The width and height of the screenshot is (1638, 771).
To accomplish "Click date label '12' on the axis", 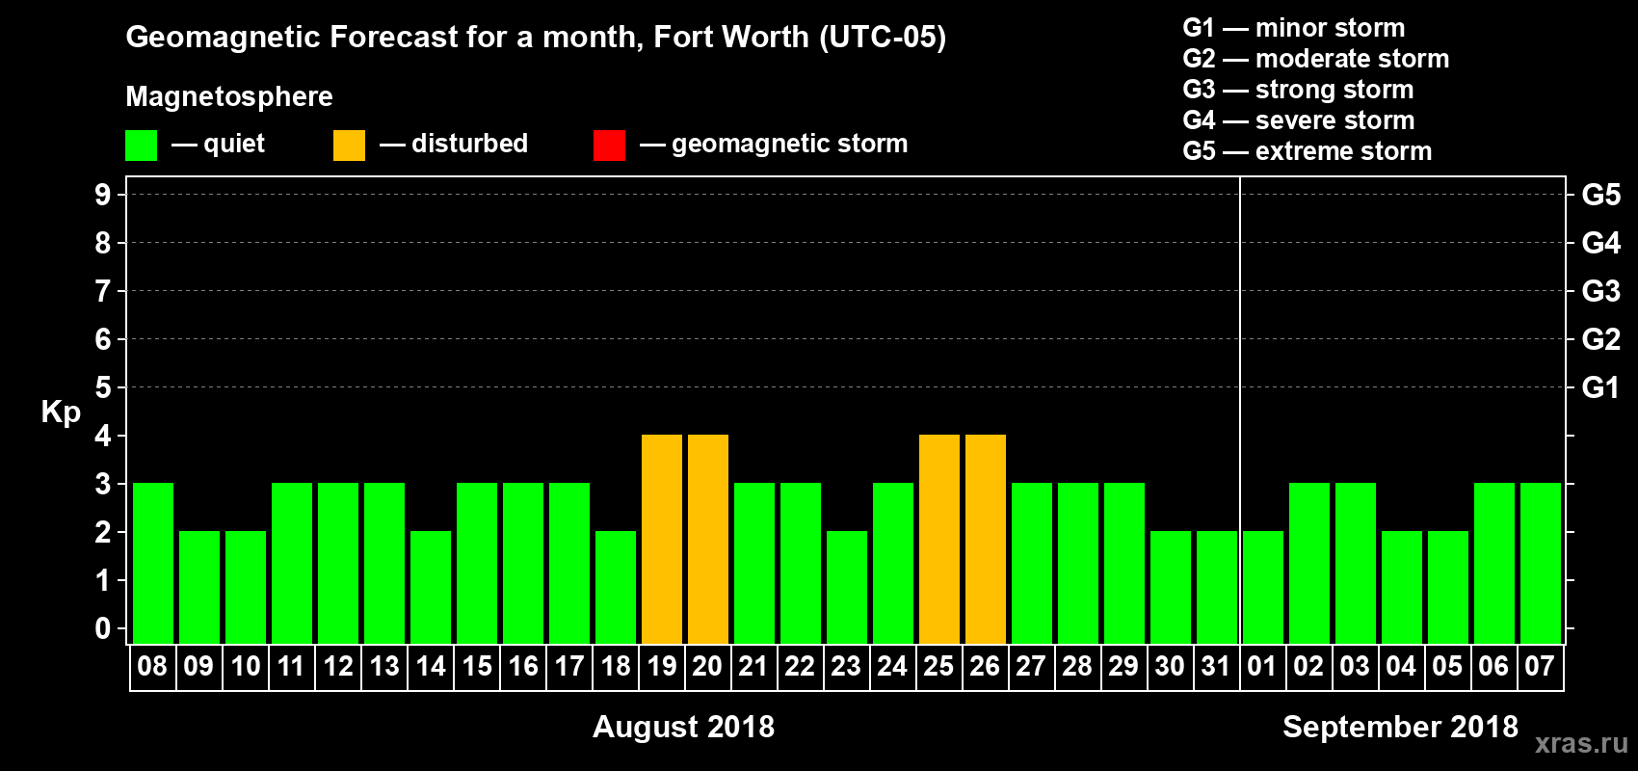I will tap(338, 667).
